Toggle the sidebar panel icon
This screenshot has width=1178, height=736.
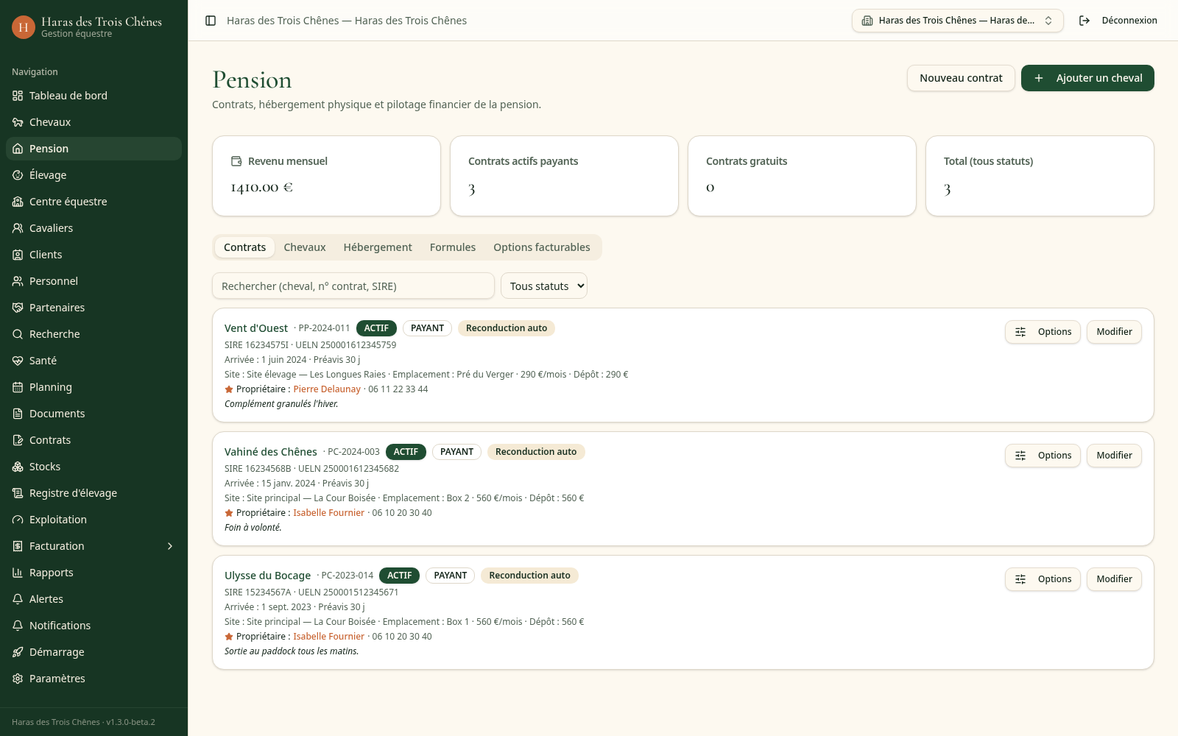click(x=211, y=21)
